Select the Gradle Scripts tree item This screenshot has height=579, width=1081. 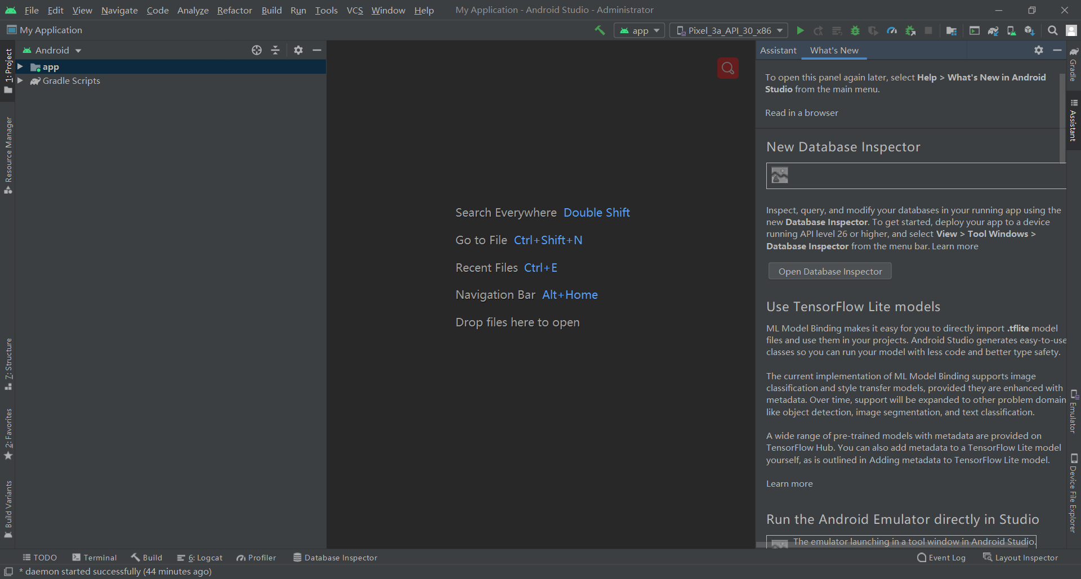tap(71, 80)
